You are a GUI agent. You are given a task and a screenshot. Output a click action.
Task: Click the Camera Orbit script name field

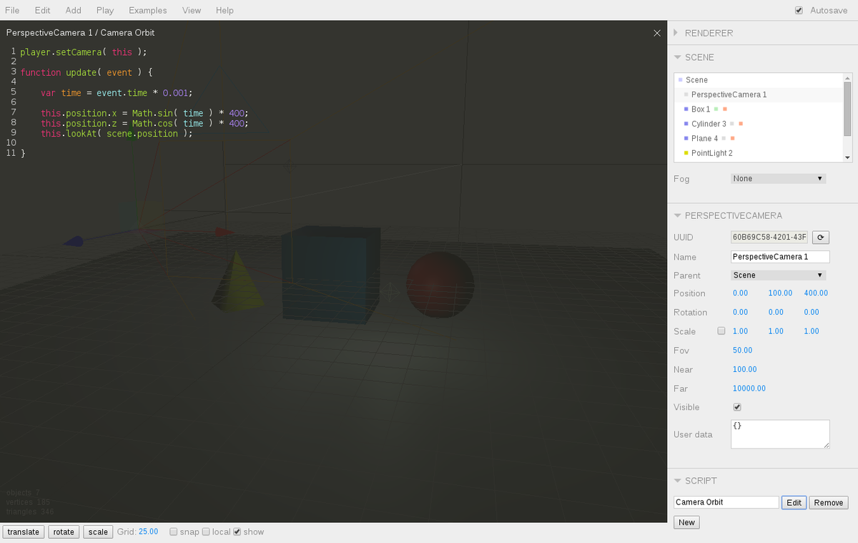click(726, 502)
